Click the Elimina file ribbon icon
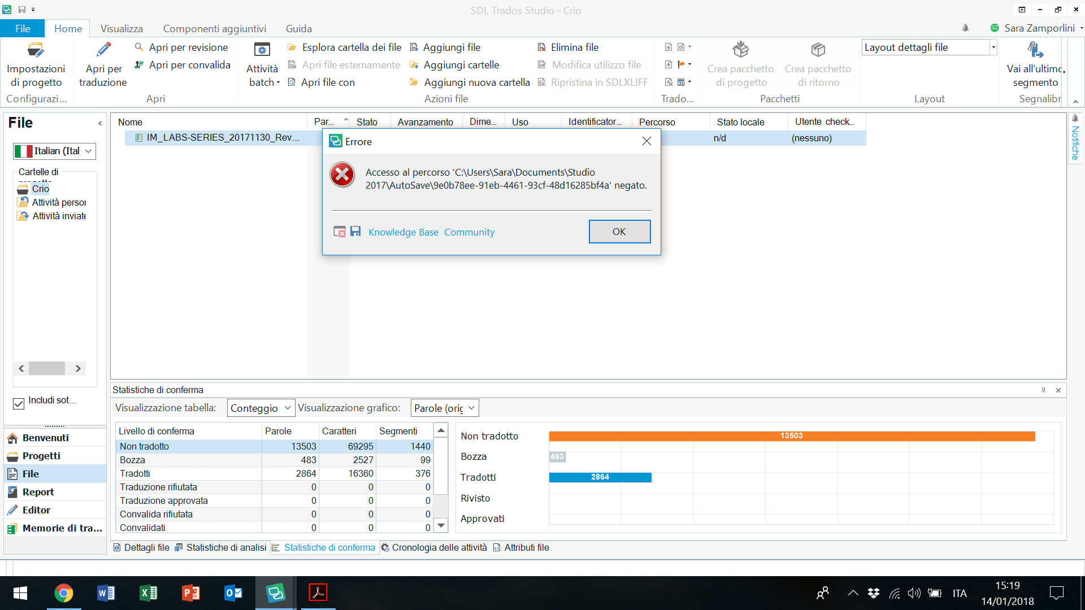The width and height of the screenshot is (1085, 610). (x=541, y=47)
